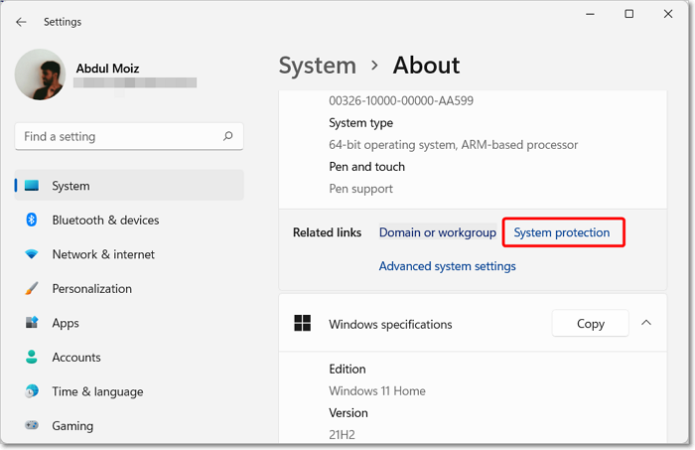Click the Pen support value
695x450 pixels.
pyautogui.click(x=360, y=189)
